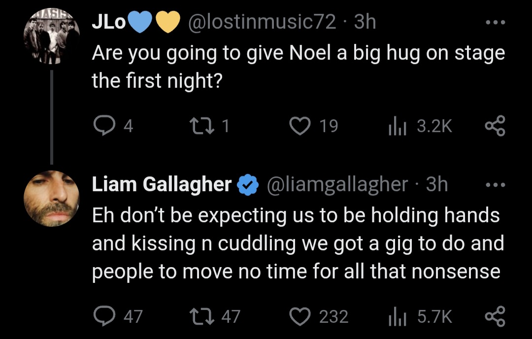The height and width of the screenshot is (339, 532).
Task: Reply to JLo's tweet via comment icon
Action: tap(104, 126)
